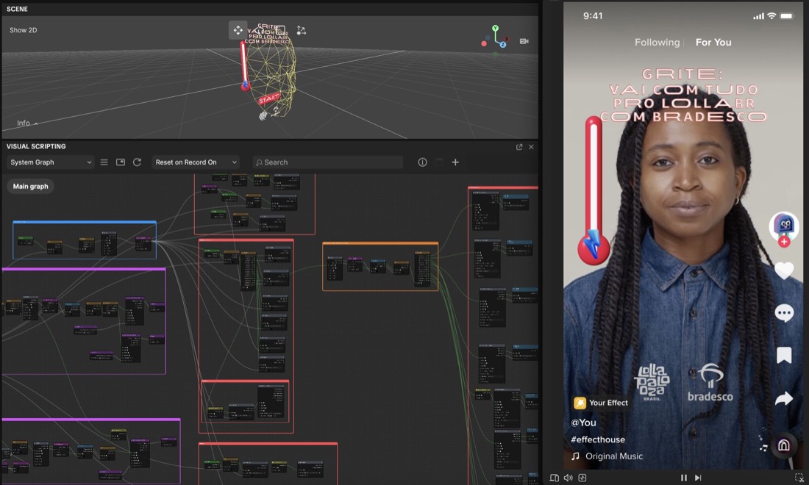Toggle the scene camera view icon
The height and width of the screenshot is (485, 809).
click(524, 41)
